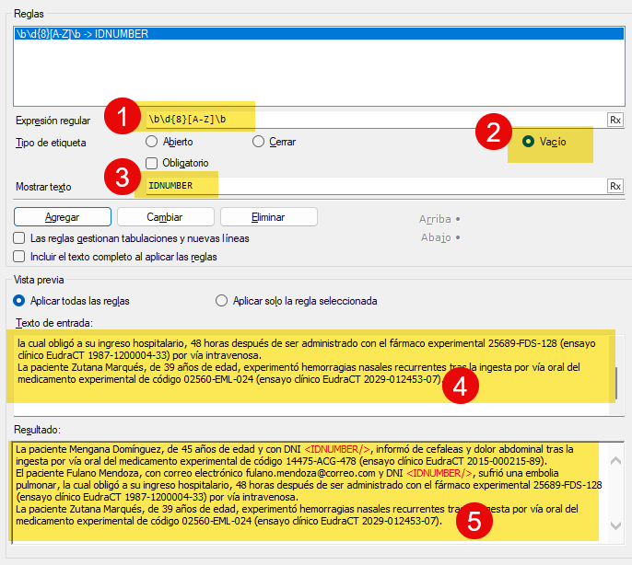Screen dimensions: 632x565
Task: Open regex helper beside Mostrar texto field
Action: click(x=615, y=186)
